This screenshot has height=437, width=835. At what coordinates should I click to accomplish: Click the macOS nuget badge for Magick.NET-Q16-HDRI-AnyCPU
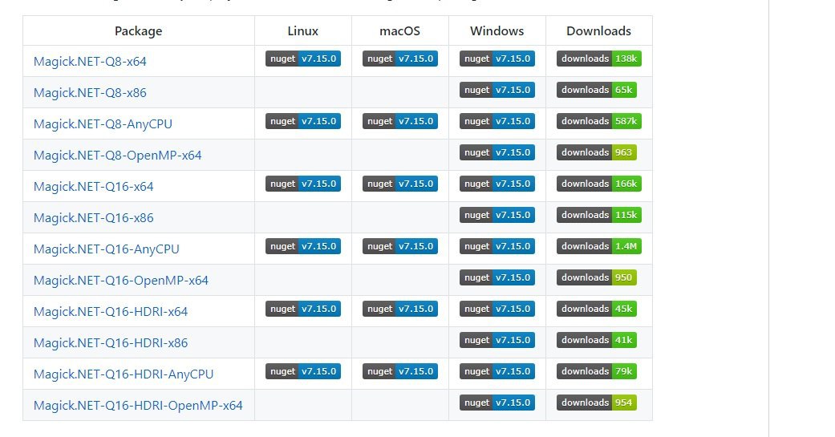(400, 371)
